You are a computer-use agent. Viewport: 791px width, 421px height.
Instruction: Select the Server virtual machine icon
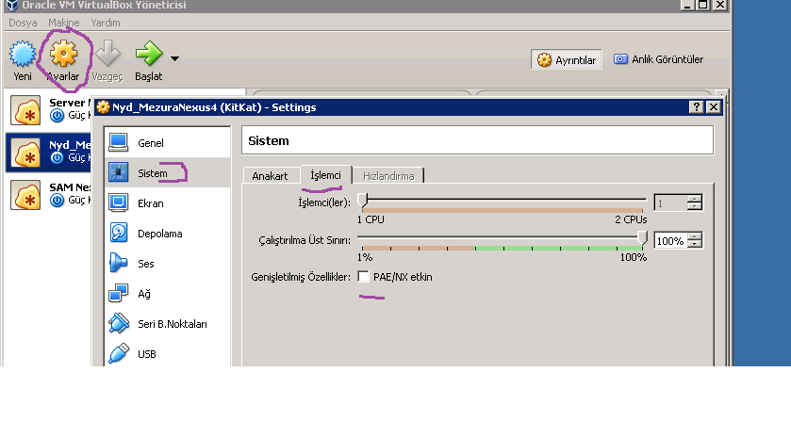[25, 111]
